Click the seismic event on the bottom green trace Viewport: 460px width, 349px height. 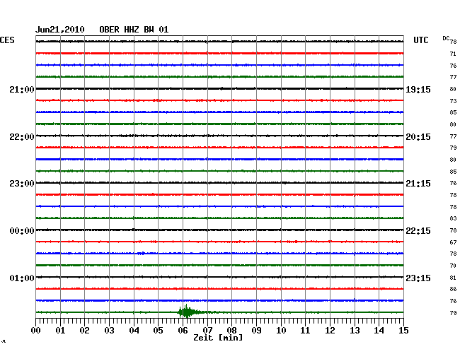click(188, 312)
